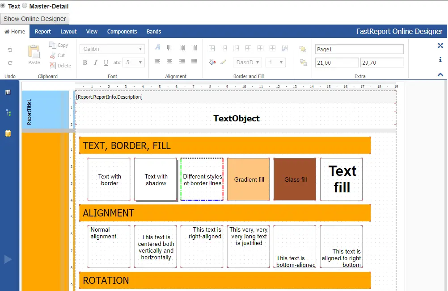Align text right
Viewport: 448px width, 291px height.
(x=182, y=62)
